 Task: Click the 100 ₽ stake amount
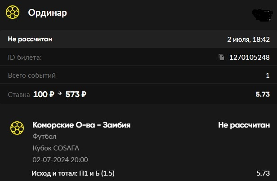[x=44, y=94]
